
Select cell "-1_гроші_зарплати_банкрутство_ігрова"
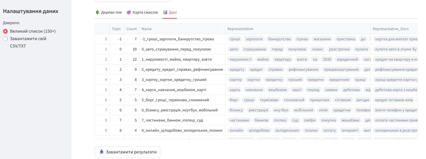182,39
